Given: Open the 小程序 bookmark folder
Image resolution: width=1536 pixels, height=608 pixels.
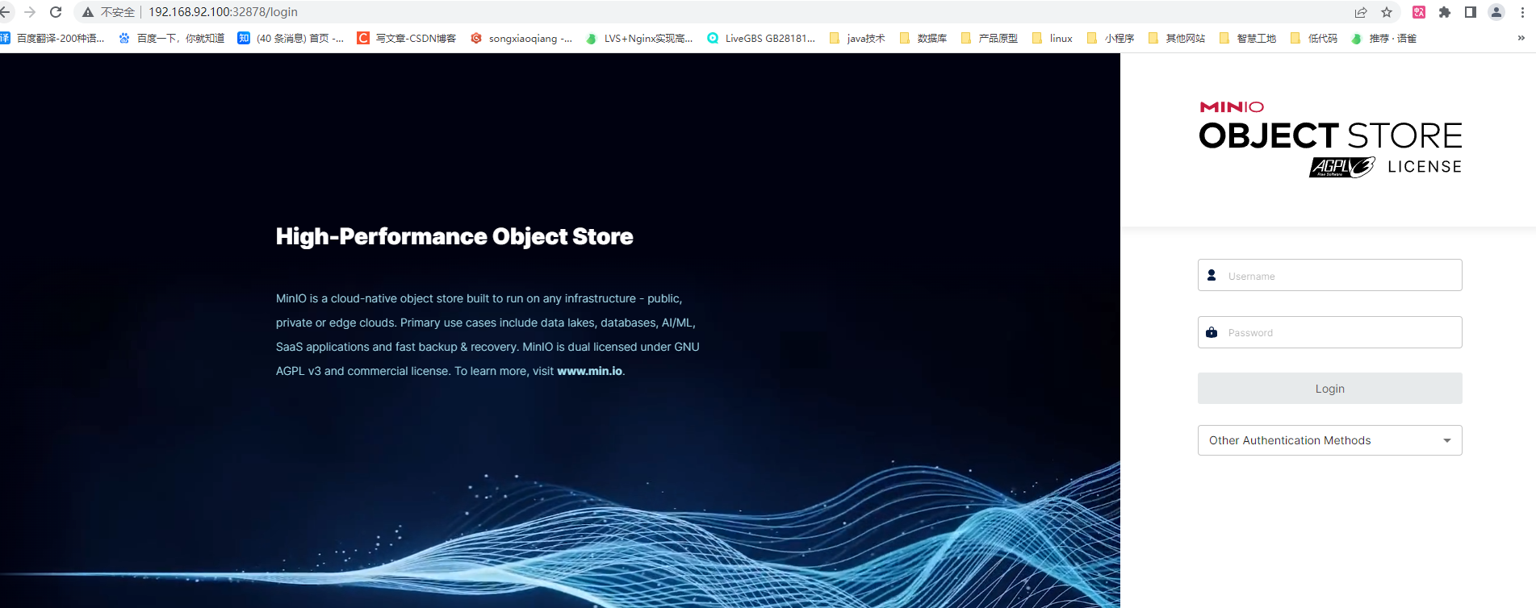Looking at the screenshot, I should tap(1111, 38).
